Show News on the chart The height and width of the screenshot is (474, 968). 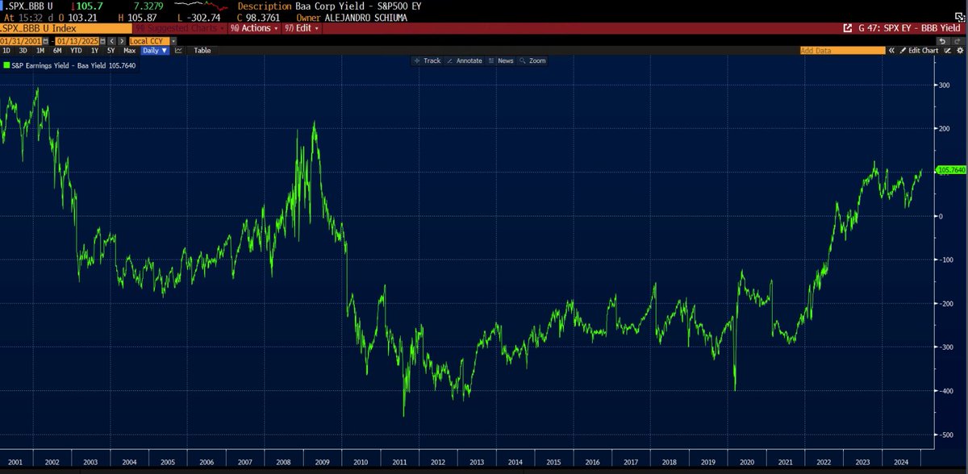click(x=501, y=60)
